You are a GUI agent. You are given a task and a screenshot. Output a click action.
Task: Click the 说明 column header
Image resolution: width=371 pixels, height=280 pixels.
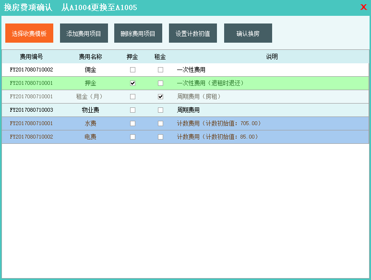[x=272, y=57]
